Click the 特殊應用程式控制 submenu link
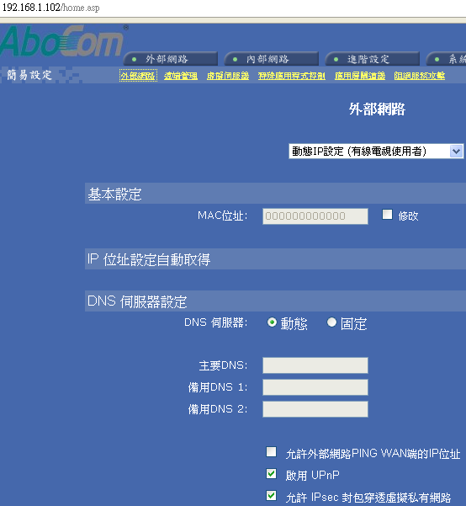The height and width of the screenshot is (506, 466). pos(292,76)
